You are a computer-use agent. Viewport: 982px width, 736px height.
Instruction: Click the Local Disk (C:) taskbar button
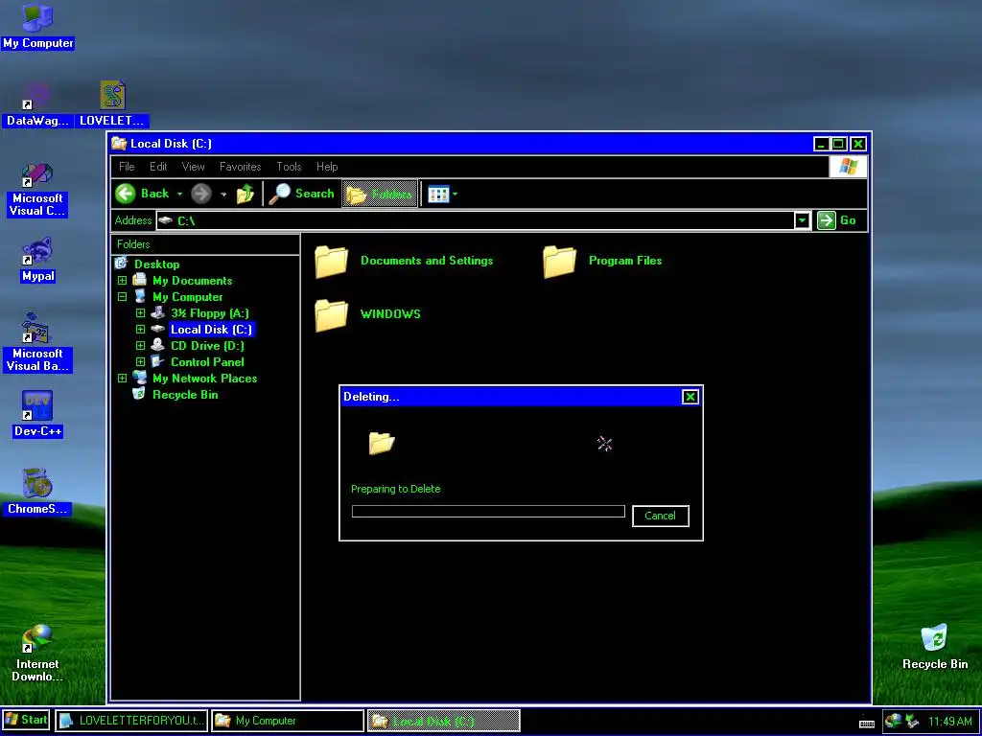[443, 721]
